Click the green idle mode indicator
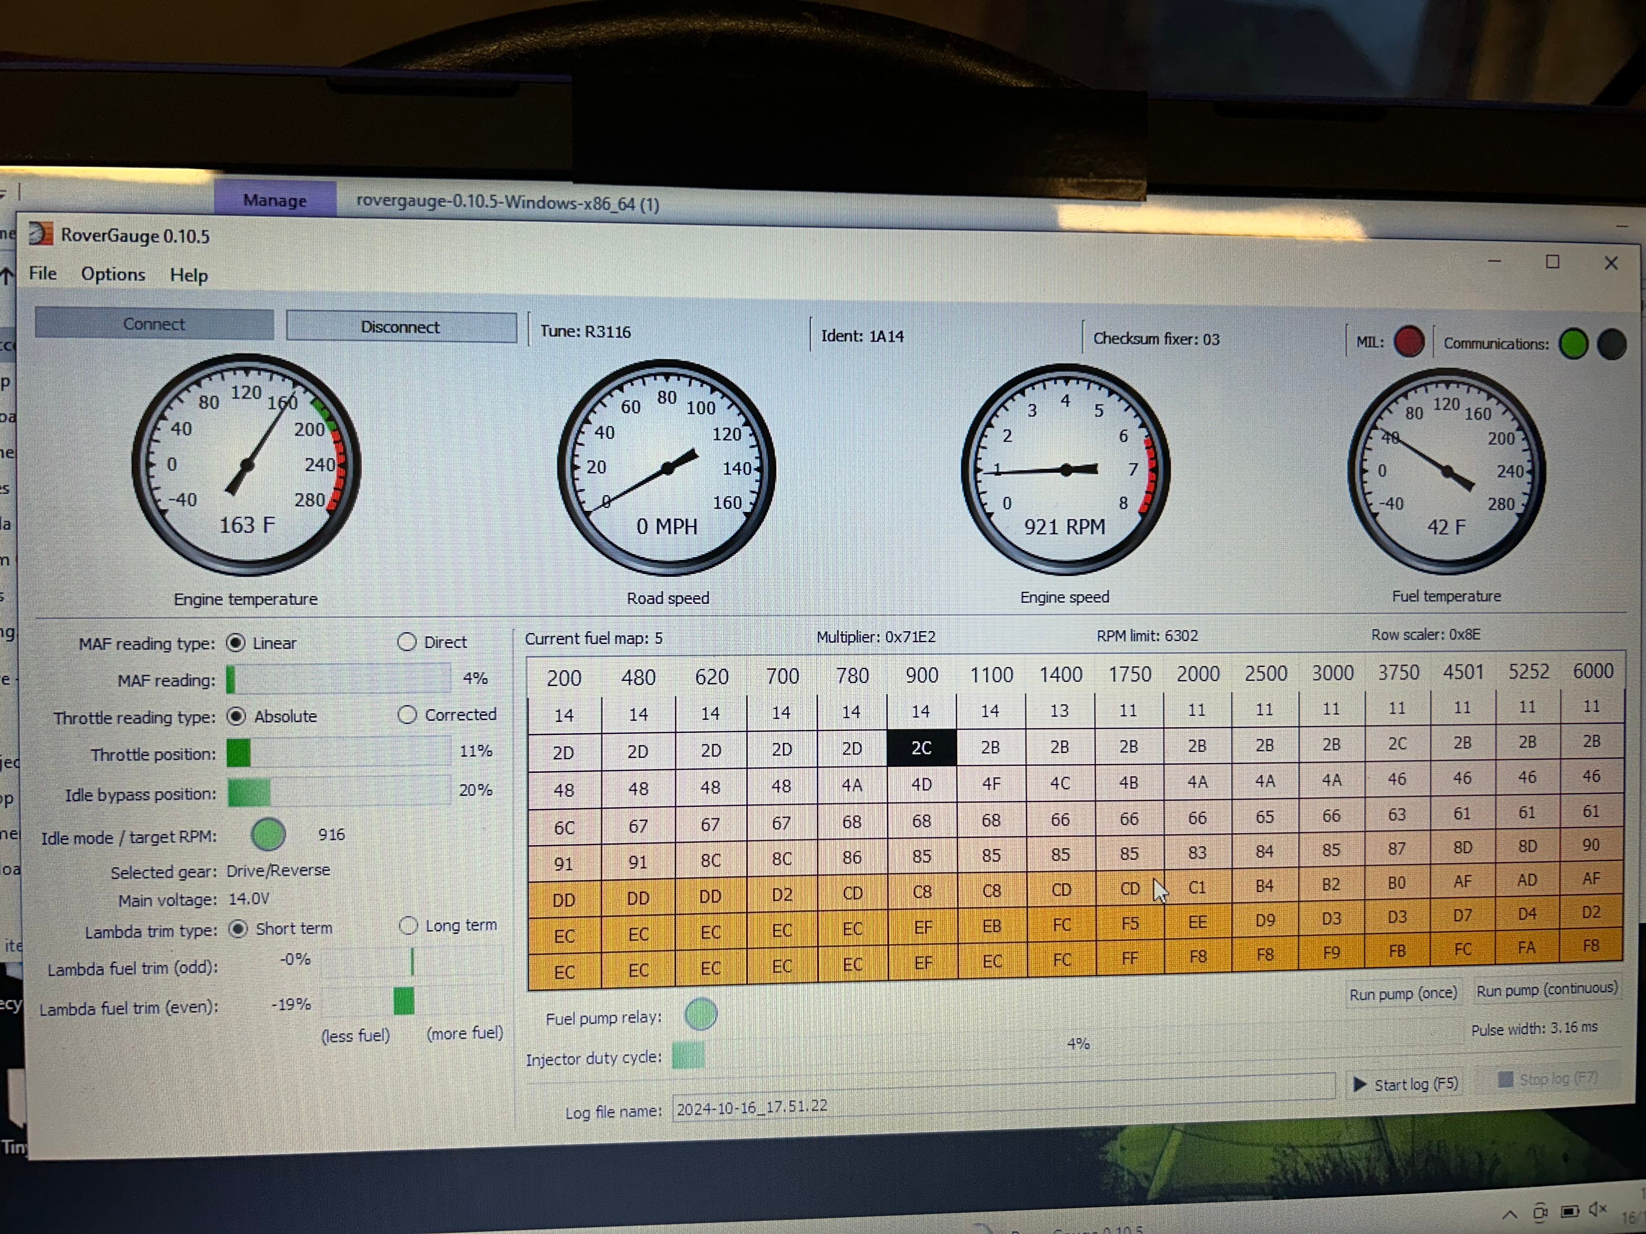The height and width of the screenshot is (1234, 1646). [268, 834]
